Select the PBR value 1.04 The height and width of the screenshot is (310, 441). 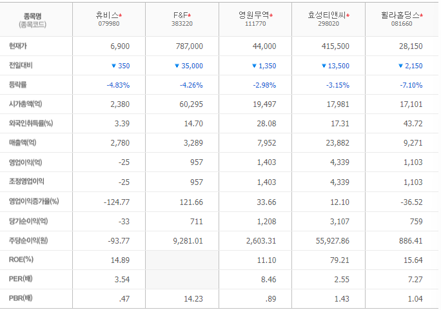point(415,298)
